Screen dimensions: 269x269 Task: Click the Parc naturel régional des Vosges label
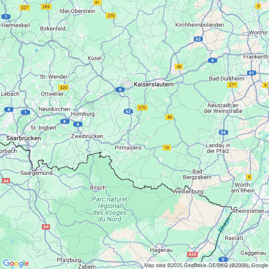110,209
